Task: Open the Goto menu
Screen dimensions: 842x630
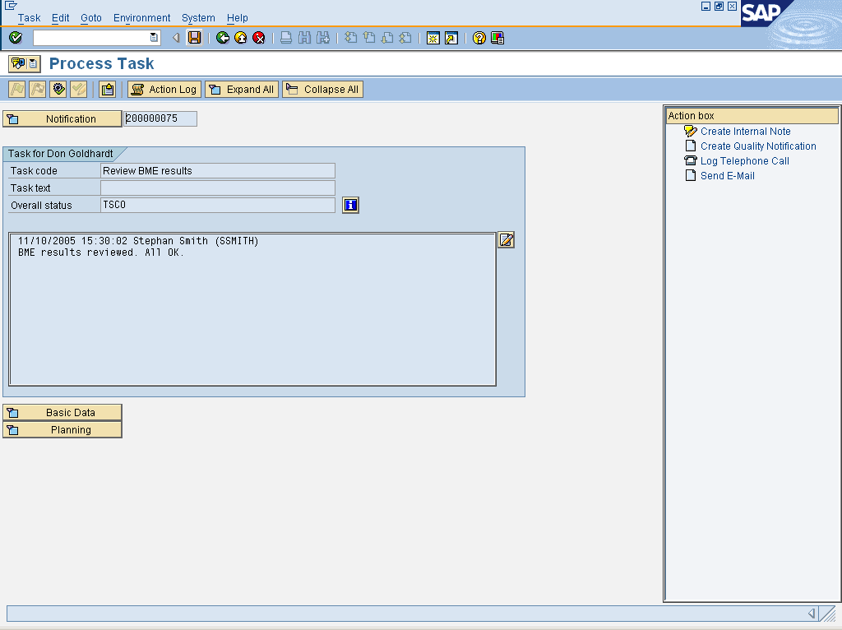Action: tap(90, 18)
